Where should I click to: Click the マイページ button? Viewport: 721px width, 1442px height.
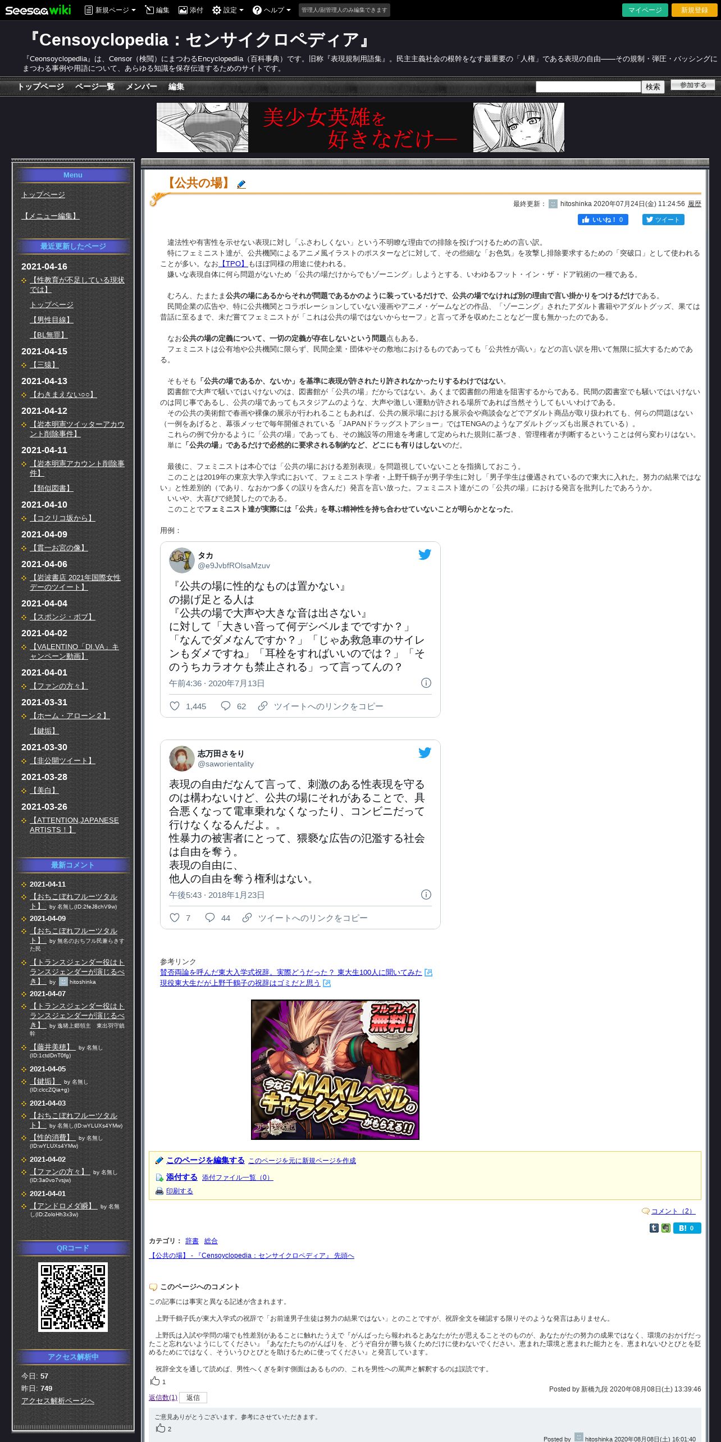645,10
